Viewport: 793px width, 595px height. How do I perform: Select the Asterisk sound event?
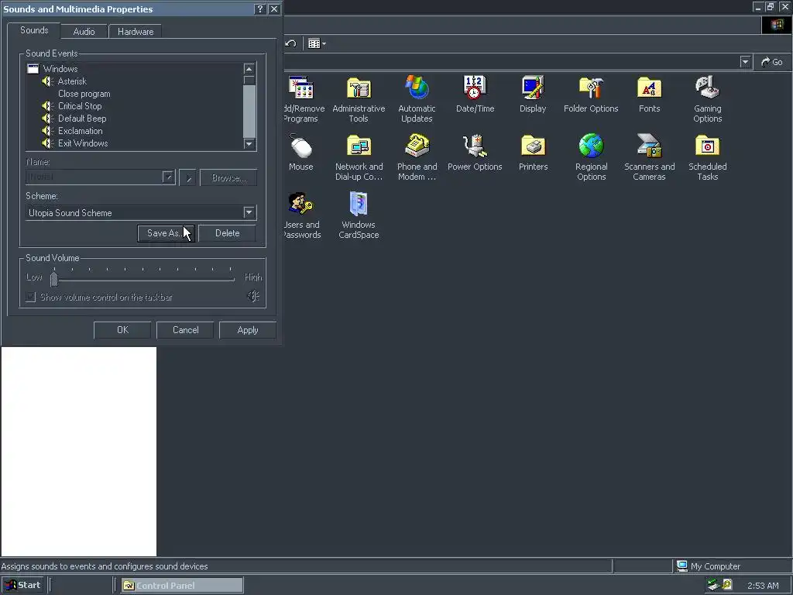click(x=72, y=81)
